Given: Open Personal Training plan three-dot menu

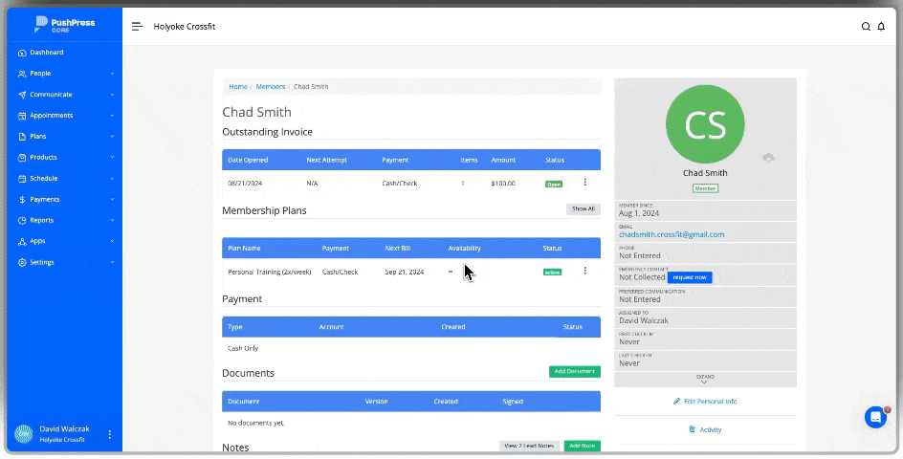Looking at the screenshot, I should [584, 272].
